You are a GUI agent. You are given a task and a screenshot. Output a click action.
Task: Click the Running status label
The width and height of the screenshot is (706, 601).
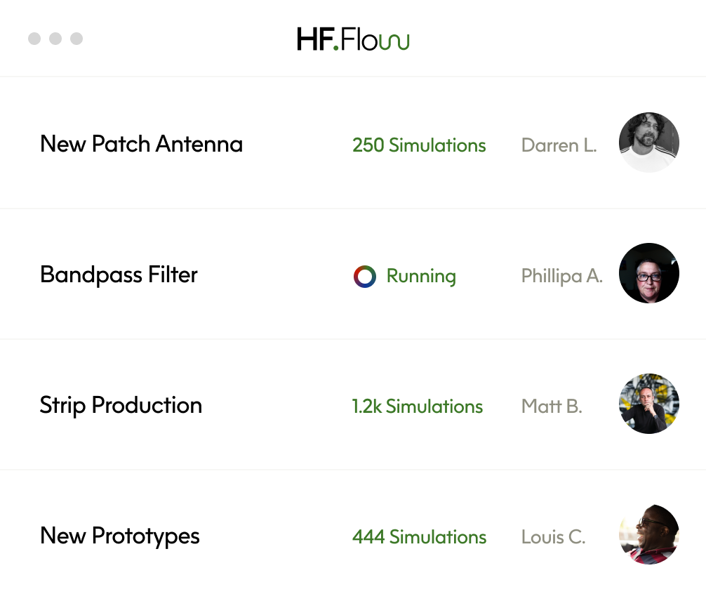point(421,276)
